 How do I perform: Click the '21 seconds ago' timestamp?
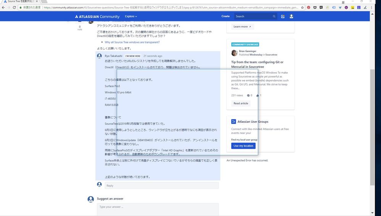point(153,56)
